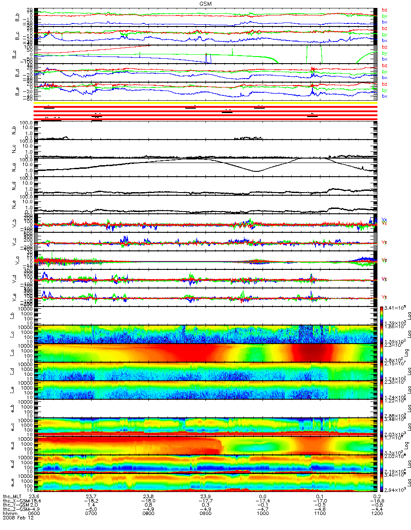411x530 pixels.
Task: Click the color bar beside the i_a spectrogram
Action: point(382,353)
